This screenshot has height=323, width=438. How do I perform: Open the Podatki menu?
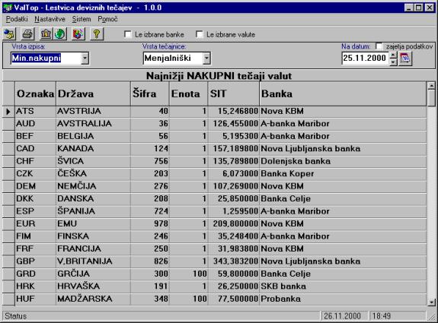click(x=17, y=19)
